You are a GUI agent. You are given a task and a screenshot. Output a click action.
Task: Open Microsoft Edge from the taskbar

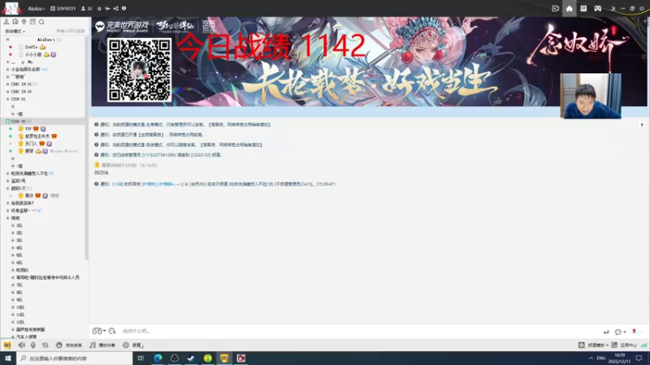[x=158, y=358]
